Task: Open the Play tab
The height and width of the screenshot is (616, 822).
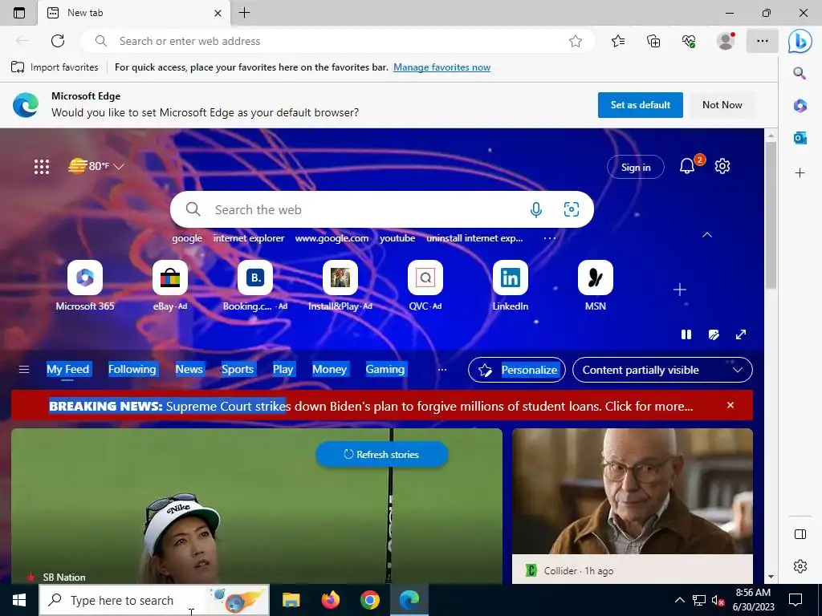Action: [x=283, y=369]
